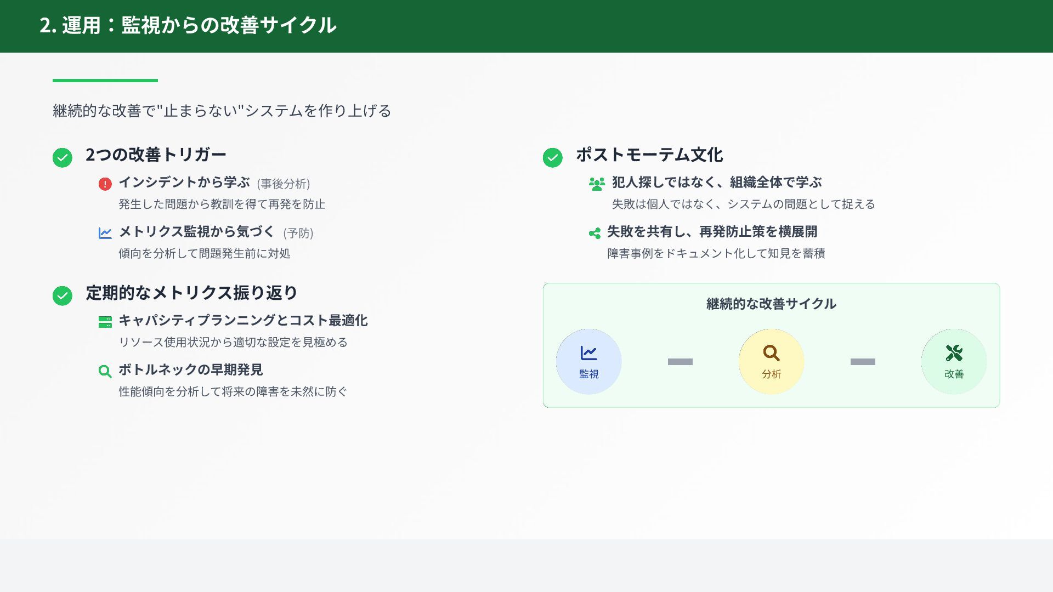Click the slide title 運用：監視からの改善サイクル
Screen dimensions: 1053x592
[188, 25]
